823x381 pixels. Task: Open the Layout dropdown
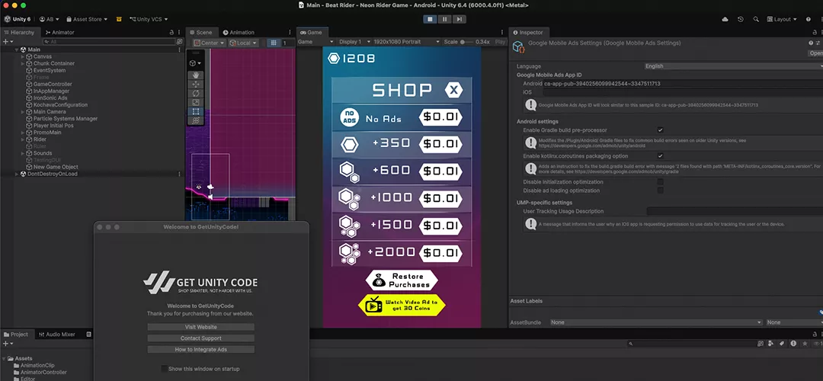click(x=782, y=19)
